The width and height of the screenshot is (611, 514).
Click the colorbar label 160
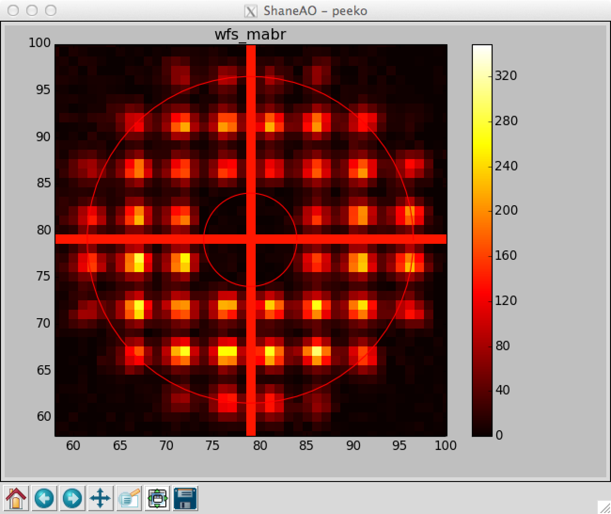pos(506,256)
